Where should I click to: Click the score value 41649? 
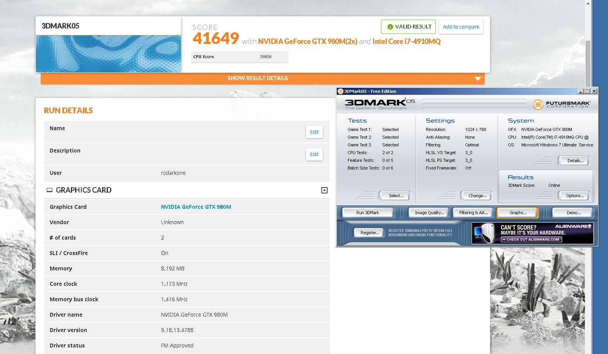click(x=216, y=39)
